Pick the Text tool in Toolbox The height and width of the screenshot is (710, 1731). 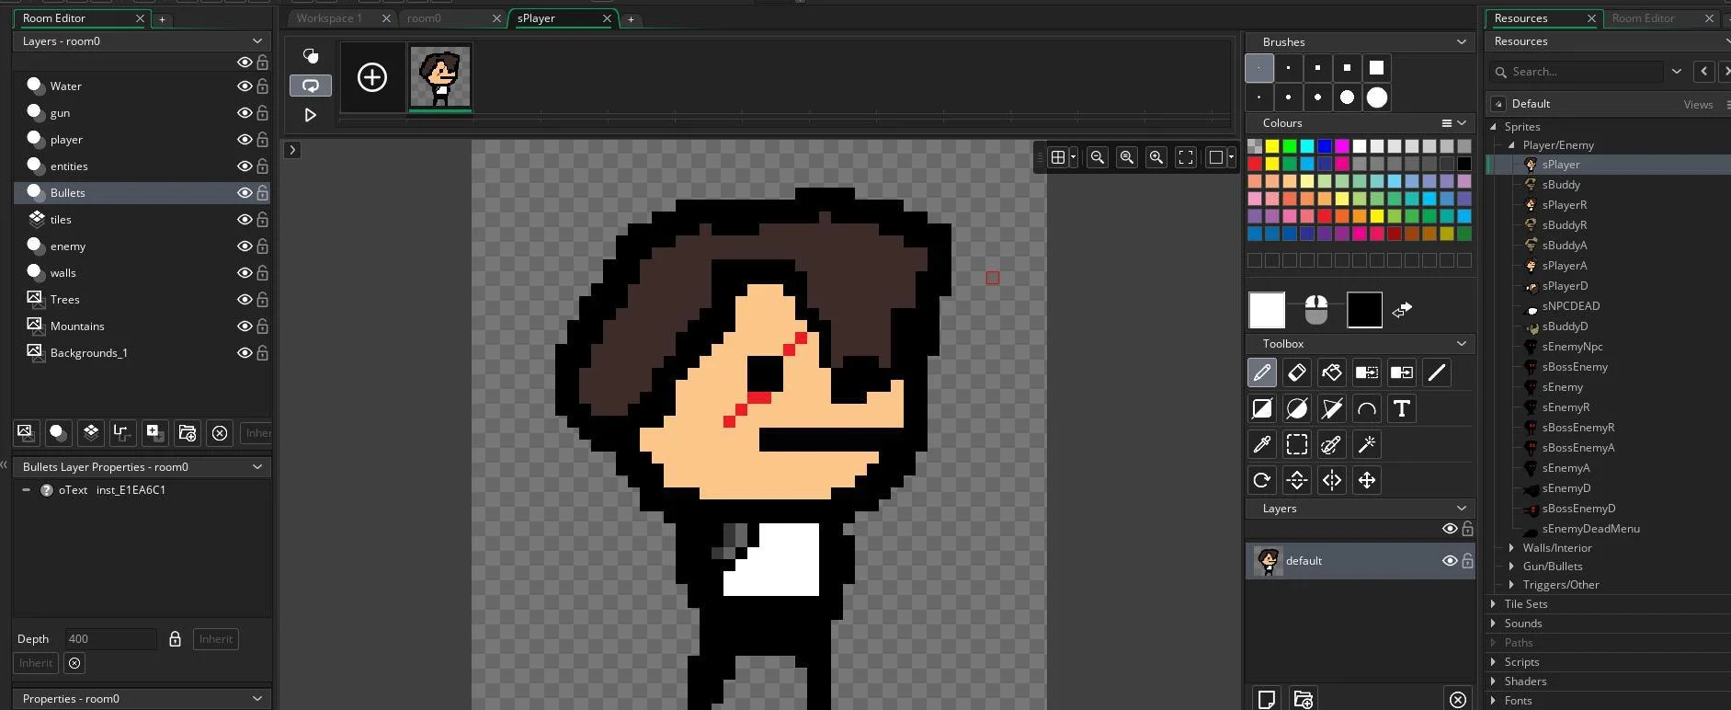(1402, 409)
